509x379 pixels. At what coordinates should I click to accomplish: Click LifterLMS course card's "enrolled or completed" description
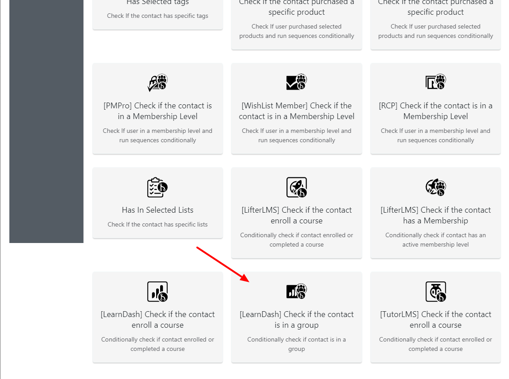pos(296,240)
